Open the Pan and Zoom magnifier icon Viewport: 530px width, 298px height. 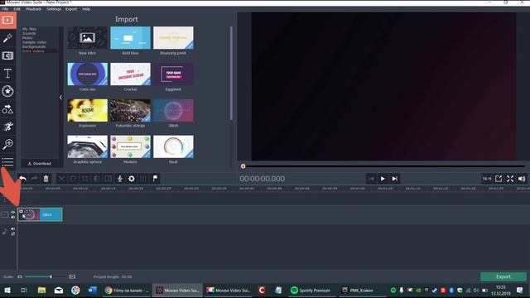[x=7, y=144]
